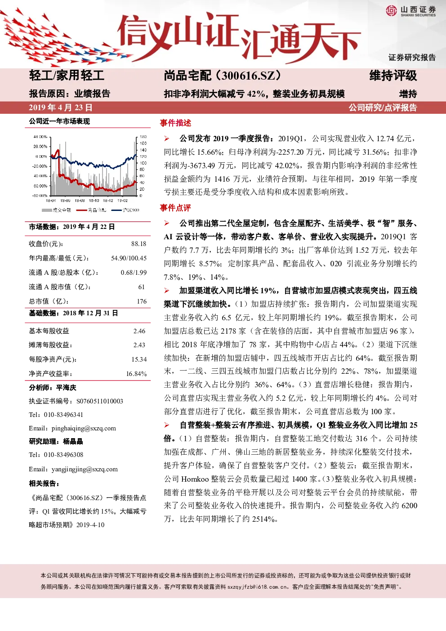Click the report date 2019 年 4 月 23 日
This screenshot has height=631, width=446.
[x=61, y=107]
